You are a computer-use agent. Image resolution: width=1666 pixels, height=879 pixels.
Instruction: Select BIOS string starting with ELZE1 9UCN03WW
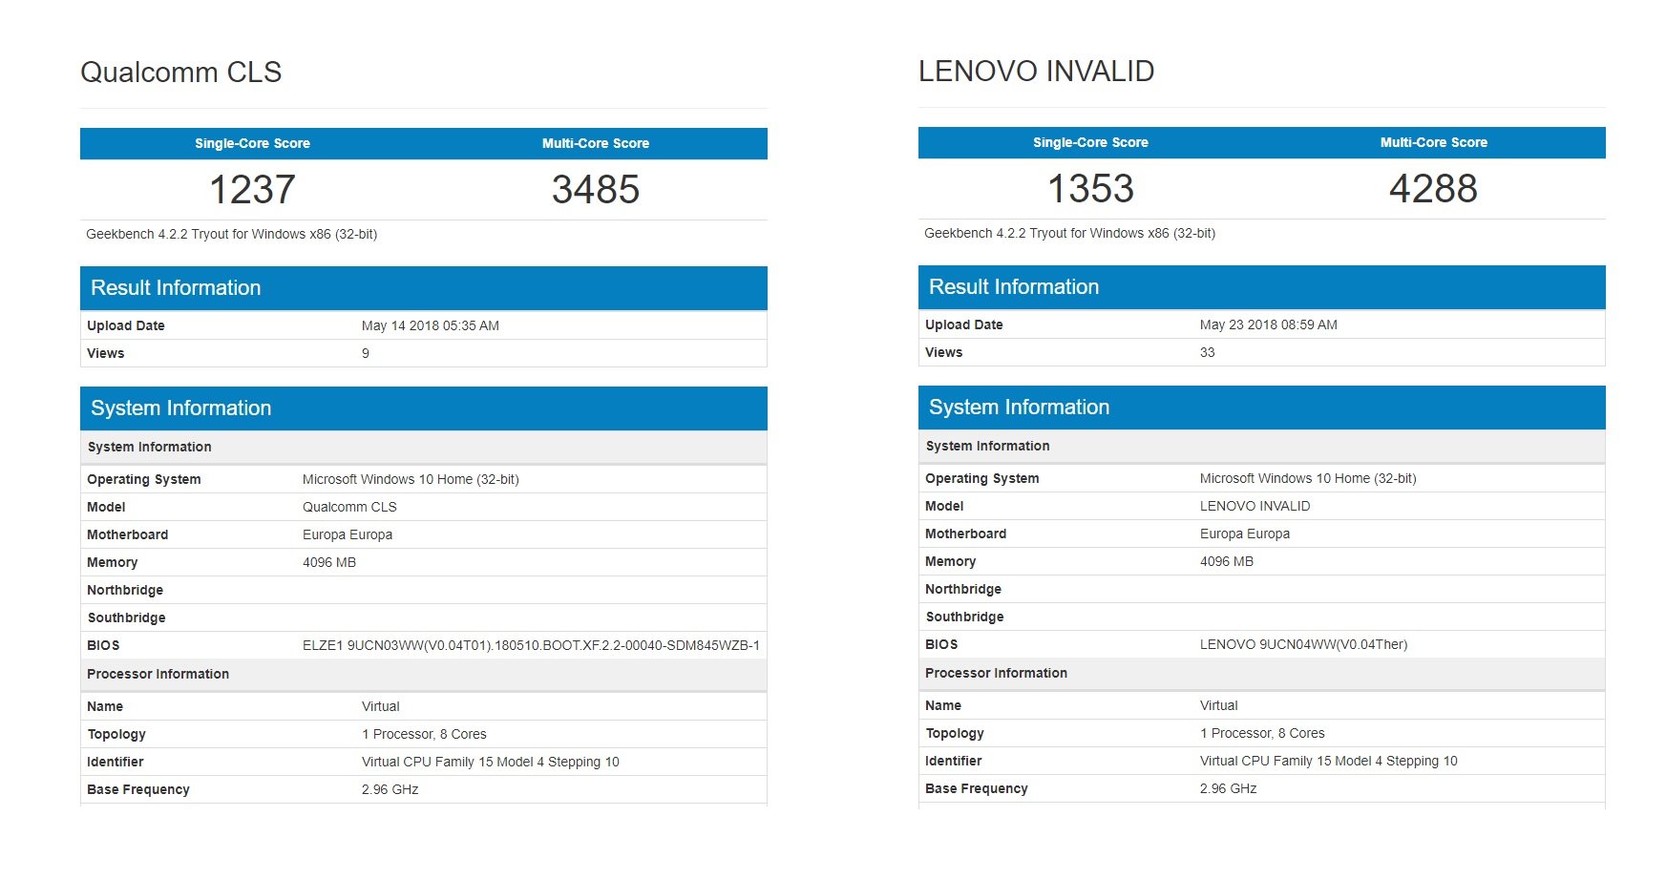[531, 645]
